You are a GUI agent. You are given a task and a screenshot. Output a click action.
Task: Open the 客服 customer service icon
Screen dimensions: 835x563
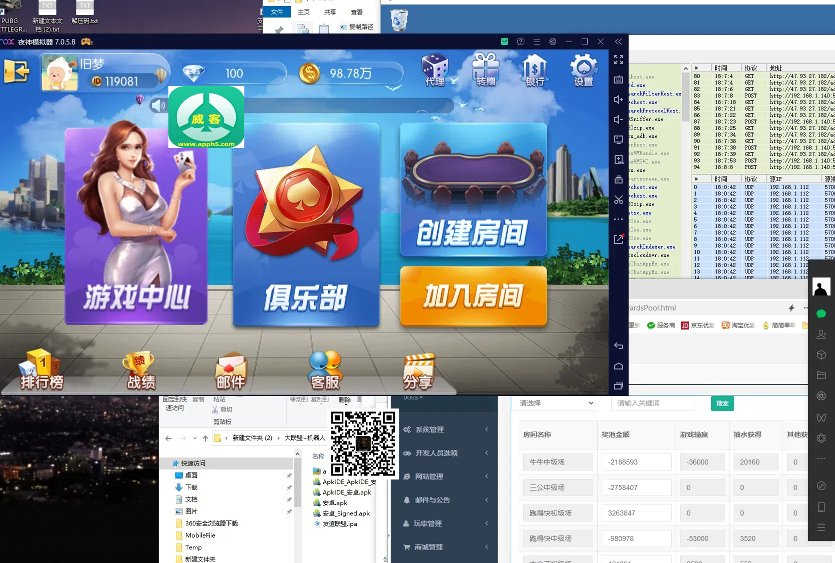325,371
